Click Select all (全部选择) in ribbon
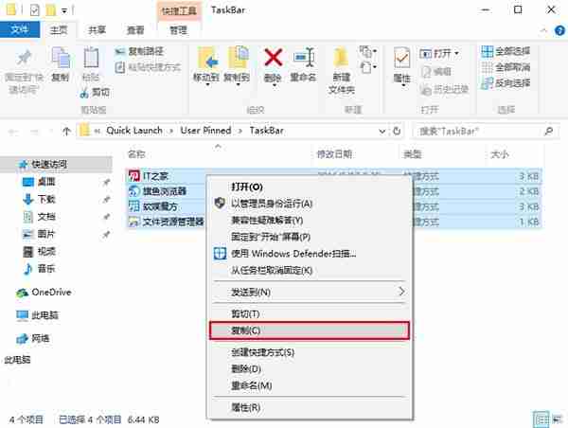This screenshot has height=428, width=568. tap(506, 51)
